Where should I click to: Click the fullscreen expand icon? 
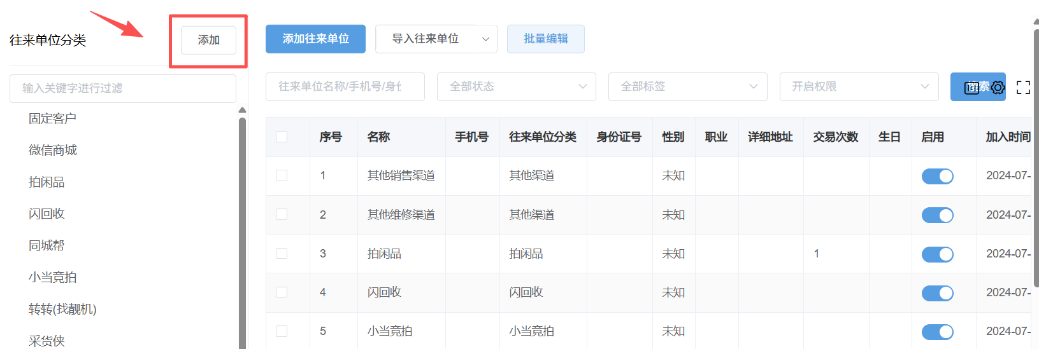pos(1023,88)
